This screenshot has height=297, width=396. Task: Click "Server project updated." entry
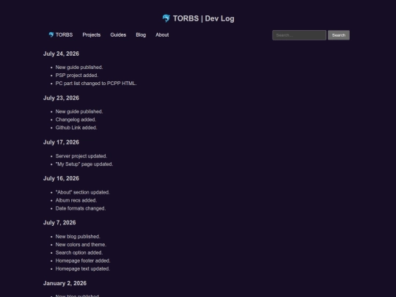pos(81,156)
